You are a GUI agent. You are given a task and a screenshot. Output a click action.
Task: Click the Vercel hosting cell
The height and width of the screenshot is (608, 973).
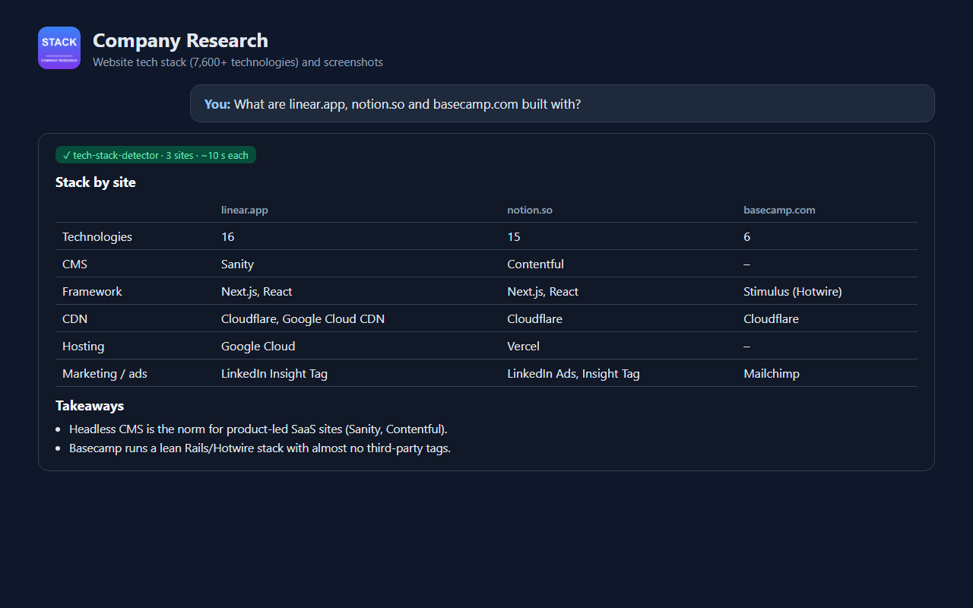[523, 346]
